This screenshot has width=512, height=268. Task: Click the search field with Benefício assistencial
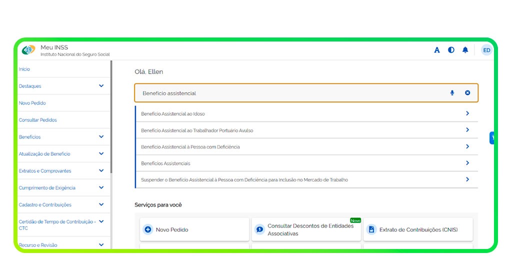pyautogui.click(x=306, y=93)
